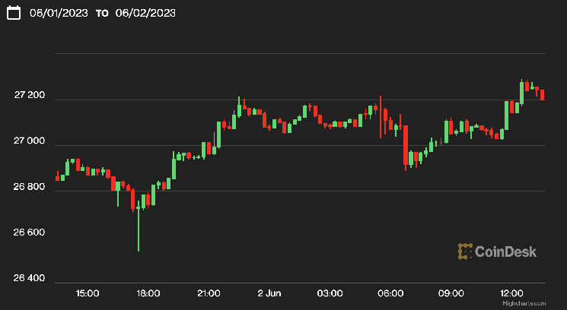Click the 26 800 price label
The width and height of the screenshot is (567, 310).
pos(29,187)
